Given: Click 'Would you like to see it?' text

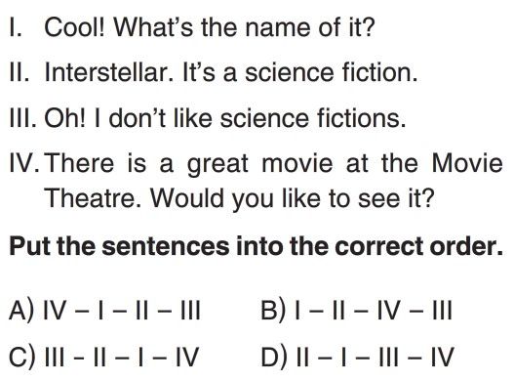Looking at the screenshot, I should (x=293, y=198).
